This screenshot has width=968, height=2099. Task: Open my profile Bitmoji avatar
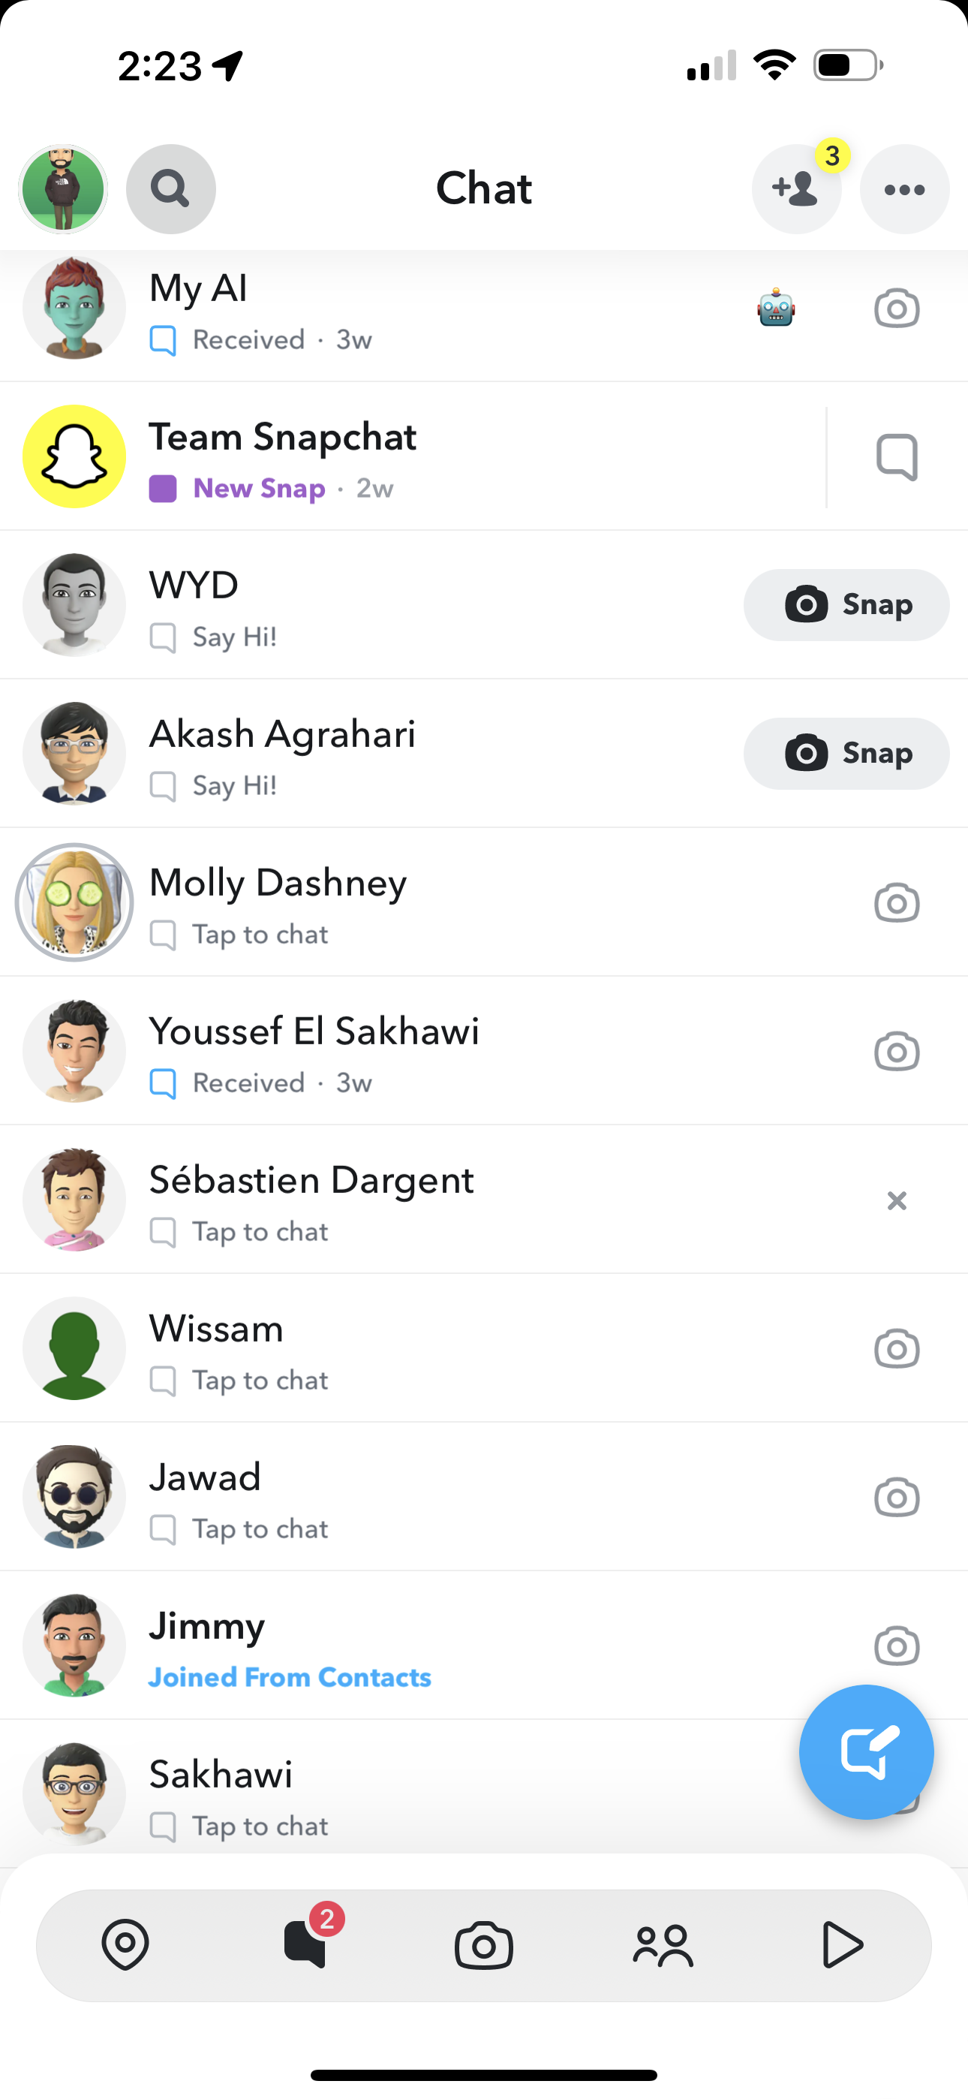click(x=64, y=189)
